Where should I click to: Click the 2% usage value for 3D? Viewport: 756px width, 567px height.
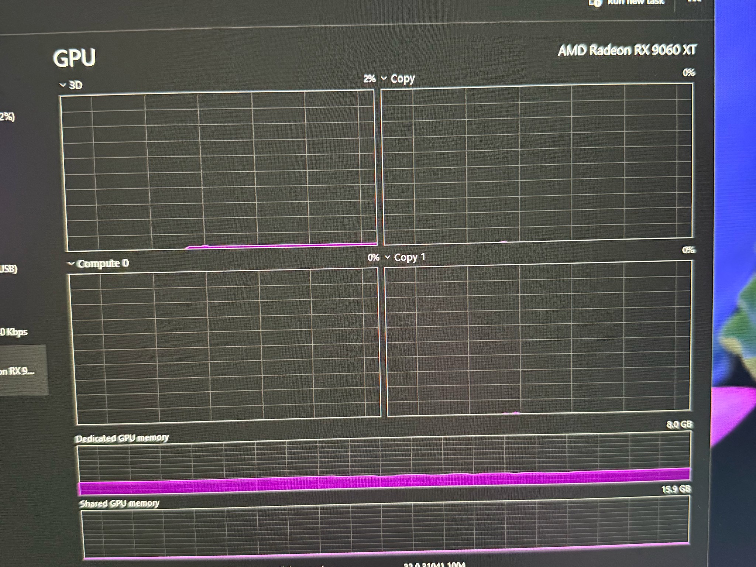pyautogui.click(x=370, y=79)
